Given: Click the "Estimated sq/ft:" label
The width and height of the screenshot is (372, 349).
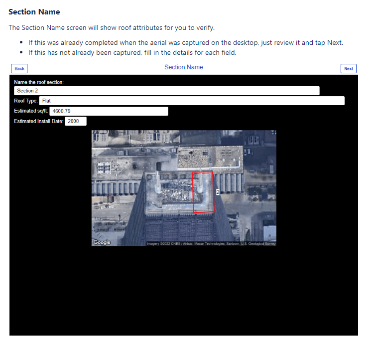Looking at the screenshot, I should coord(31,111).
